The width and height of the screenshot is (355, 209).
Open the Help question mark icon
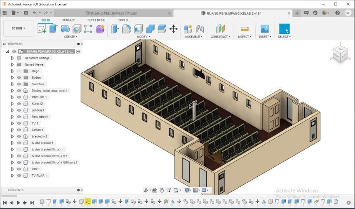337,13
